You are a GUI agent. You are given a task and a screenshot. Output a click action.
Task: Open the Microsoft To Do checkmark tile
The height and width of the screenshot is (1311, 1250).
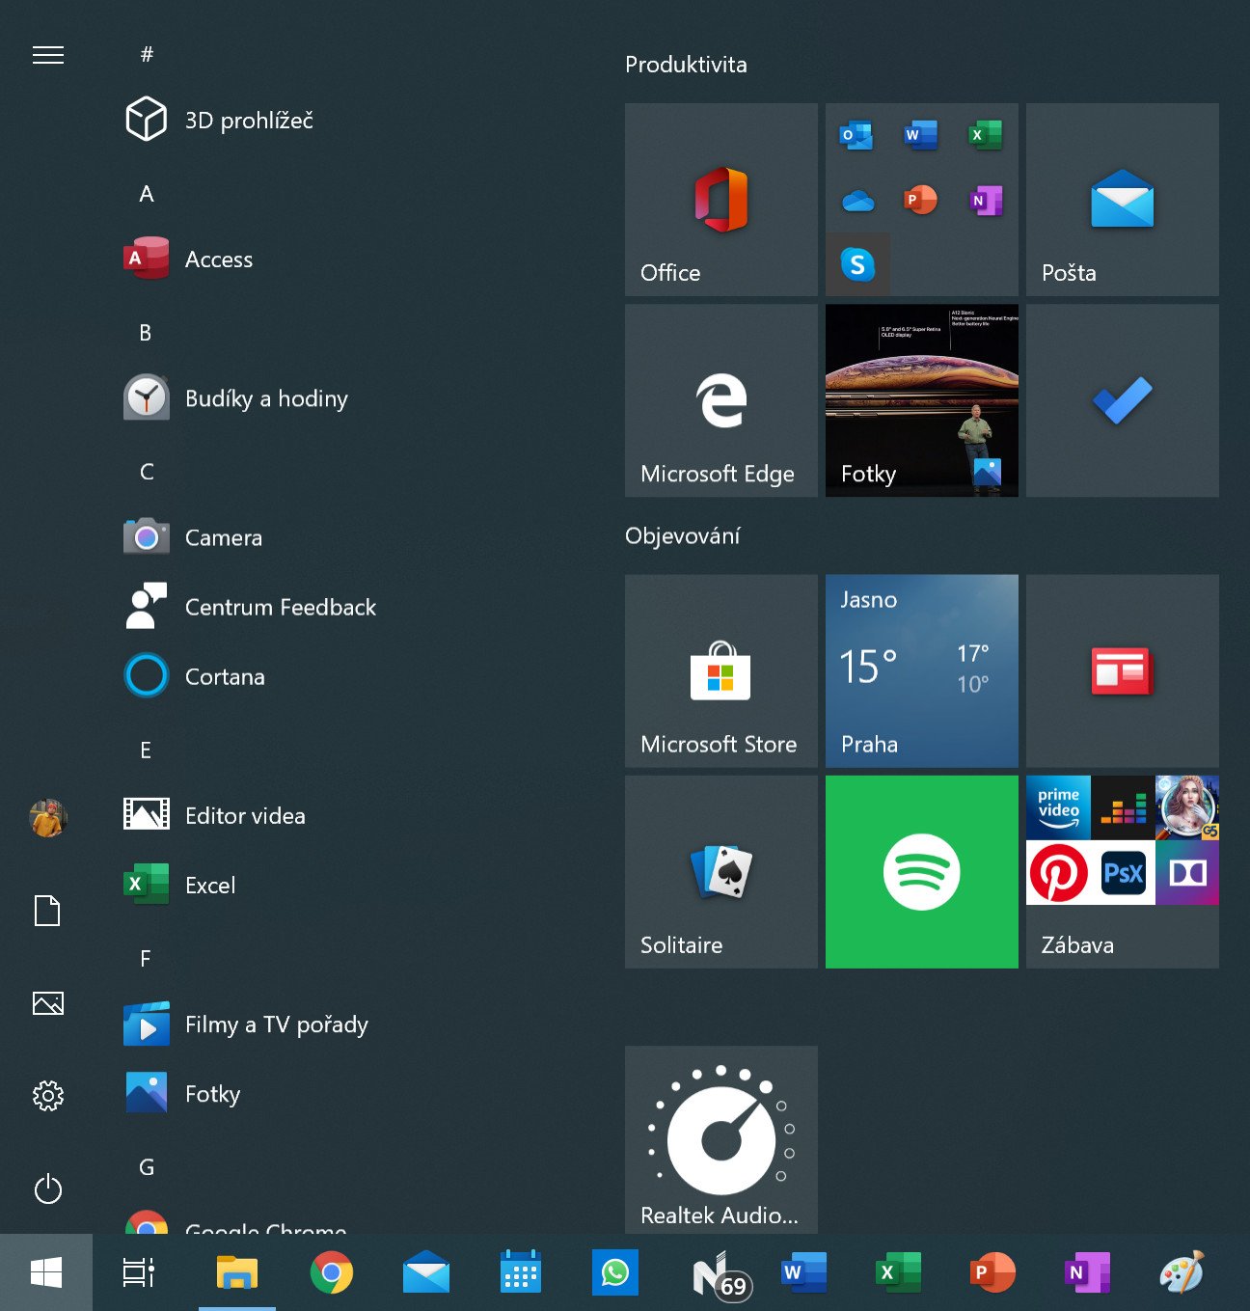(x=1122, y=400)
